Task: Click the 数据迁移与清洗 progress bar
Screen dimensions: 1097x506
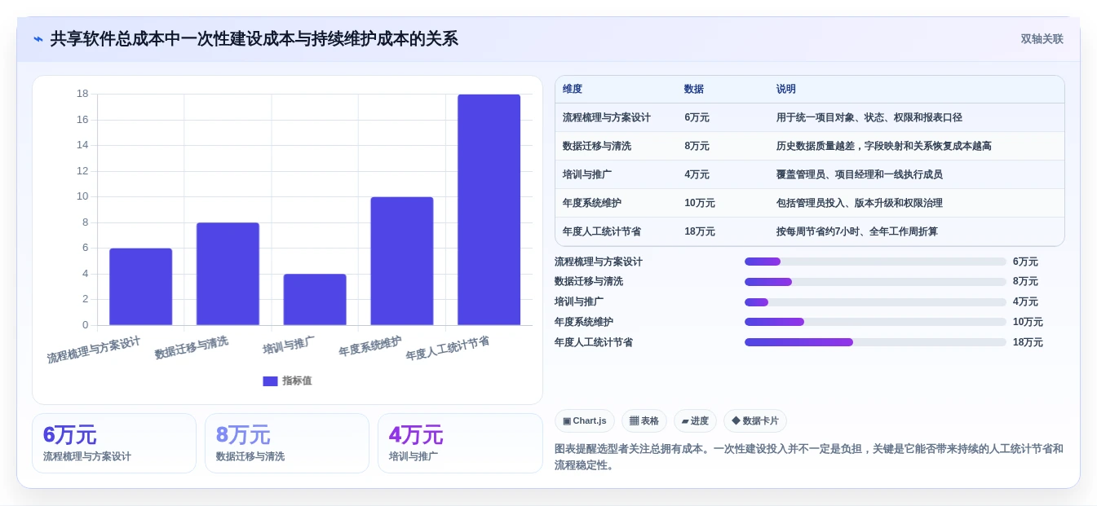Action: pos(875,282)
